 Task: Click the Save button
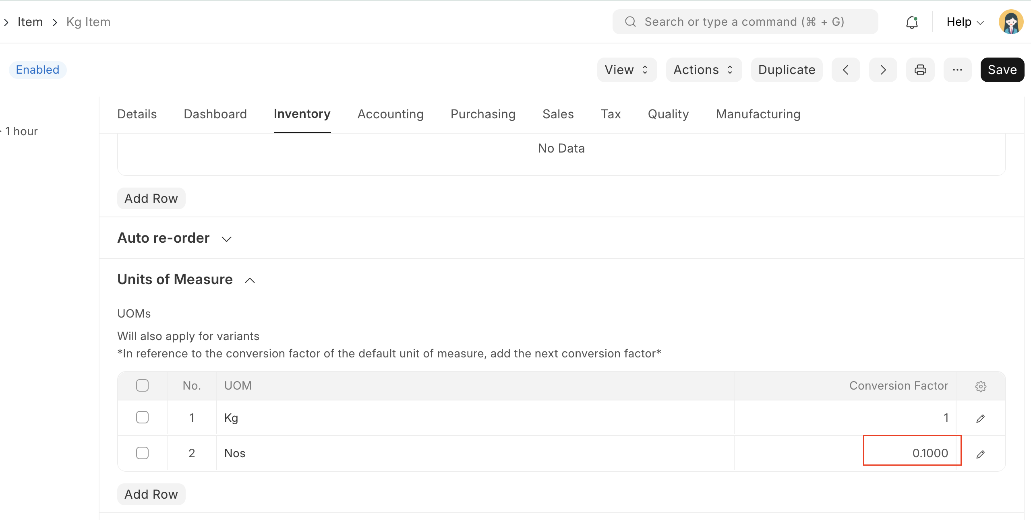point(1002,70)
